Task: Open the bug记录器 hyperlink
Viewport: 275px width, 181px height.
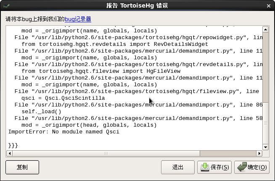Action: 78,19
